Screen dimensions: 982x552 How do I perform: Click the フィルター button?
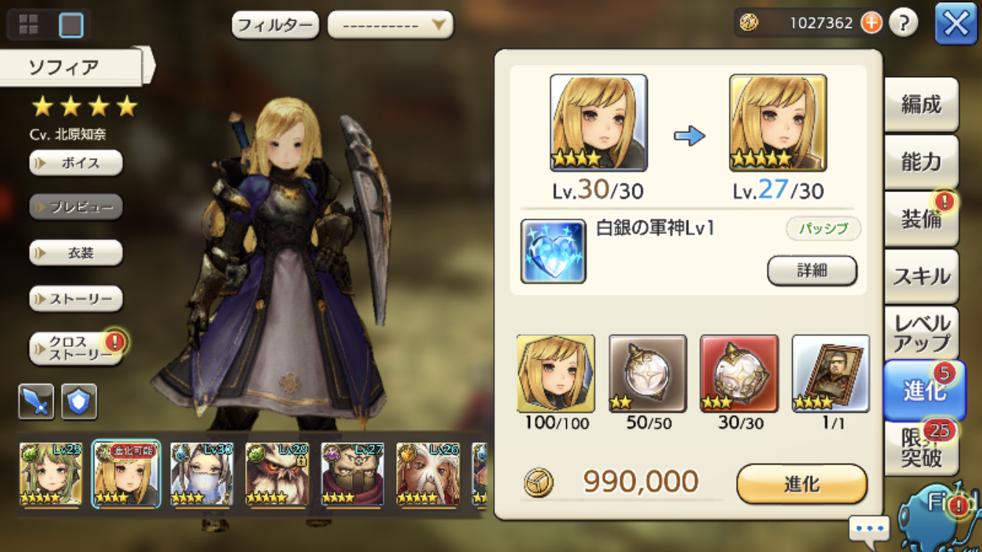275,25
